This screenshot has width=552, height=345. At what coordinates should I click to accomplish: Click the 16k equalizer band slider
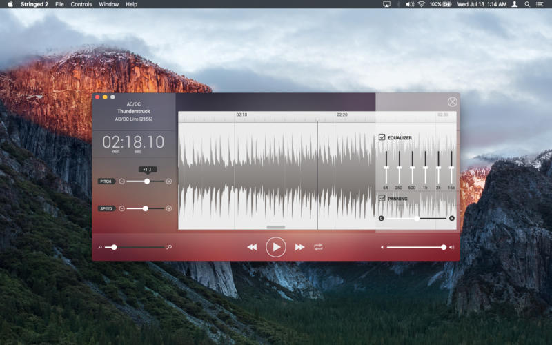point(451,168)
